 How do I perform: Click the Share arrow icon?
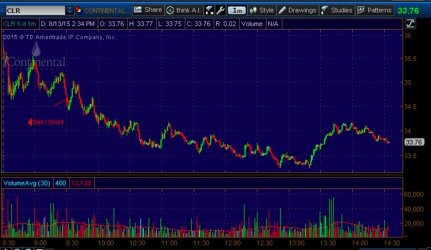click(138, 10)
